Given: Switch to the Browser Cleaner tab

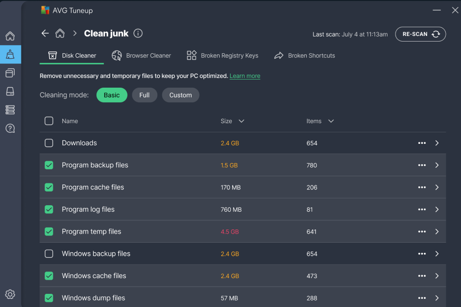Looking at the screenshot, I should point(141,56).
